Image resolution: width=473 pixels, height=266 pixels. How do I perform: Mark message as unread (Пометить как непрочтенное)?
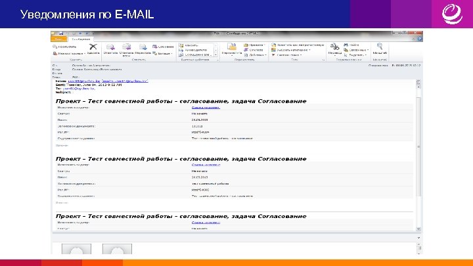(298, 45)
